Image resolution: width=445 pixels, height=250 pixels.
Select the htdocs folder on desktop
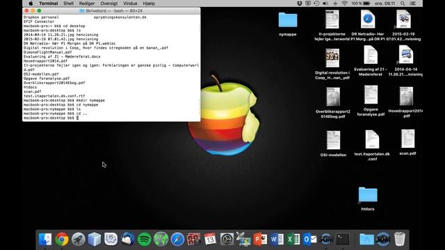click(368, 199)
